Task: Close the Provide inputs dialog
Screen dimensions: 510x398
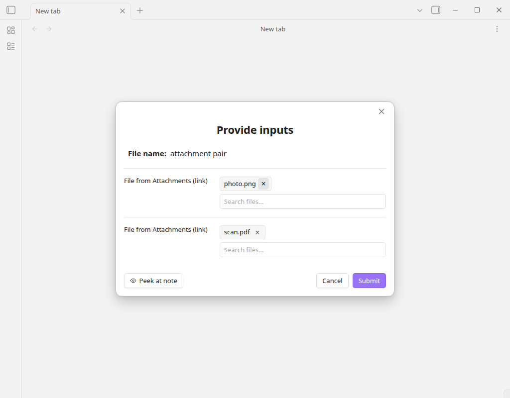Action: [382, 111]
